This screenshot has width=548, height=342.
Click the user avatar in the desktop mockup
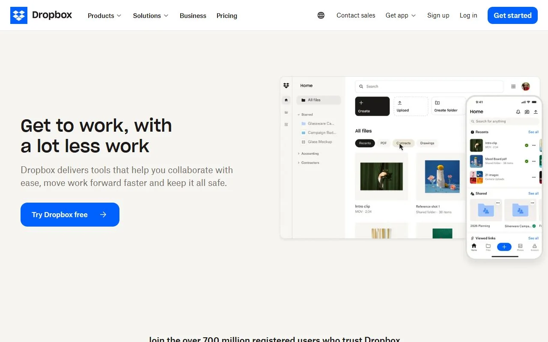click(526, 86)
